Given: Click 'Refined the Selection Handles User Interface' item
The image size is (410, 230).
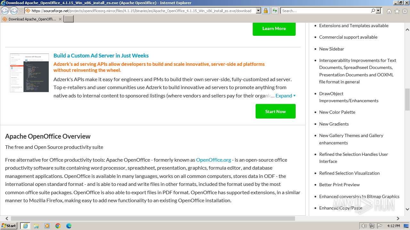Looking at the screenshot, I should coord(354,158).
